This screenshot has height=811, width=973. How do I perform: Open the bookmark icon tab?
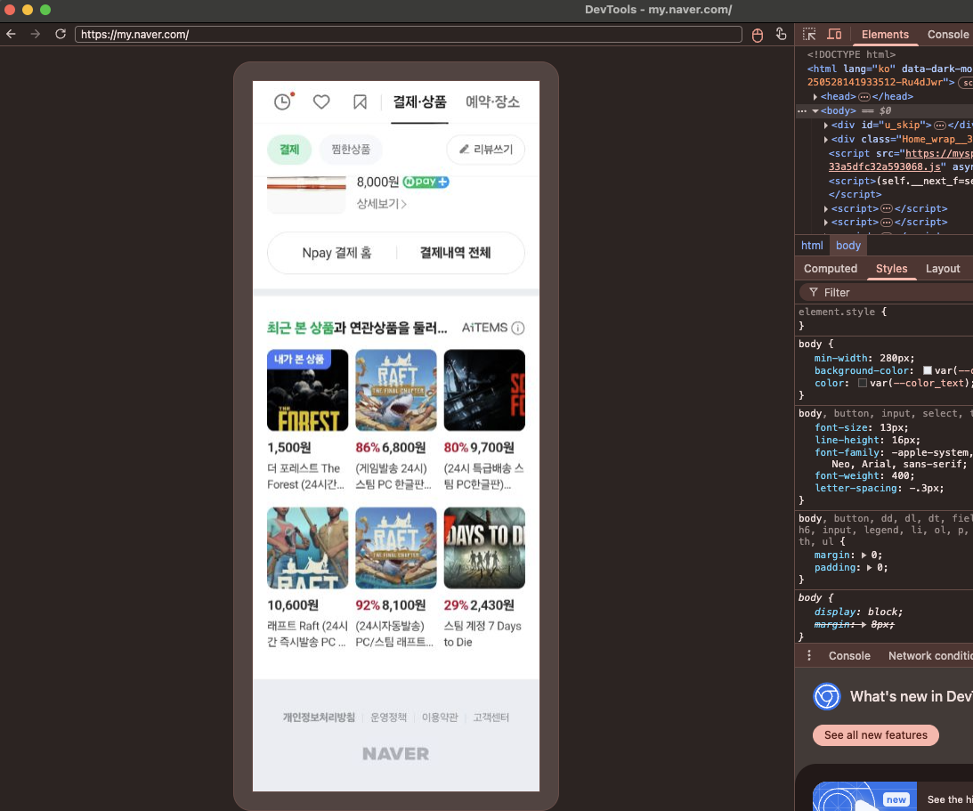(x=360, y=101)
